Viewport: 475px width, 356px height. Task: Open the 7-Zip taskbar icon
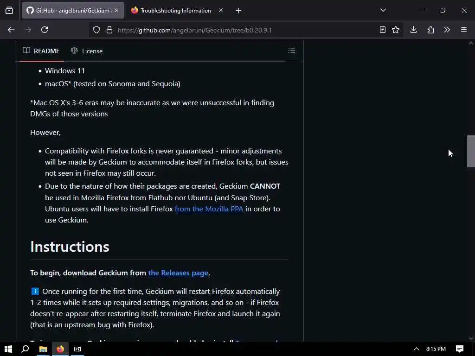click(77, 349)
